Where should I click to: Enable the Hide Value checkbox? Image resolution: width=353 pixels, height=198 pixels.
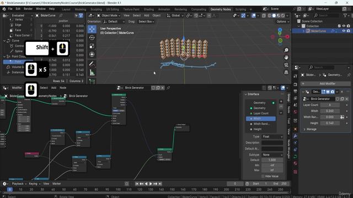(263, 176)
